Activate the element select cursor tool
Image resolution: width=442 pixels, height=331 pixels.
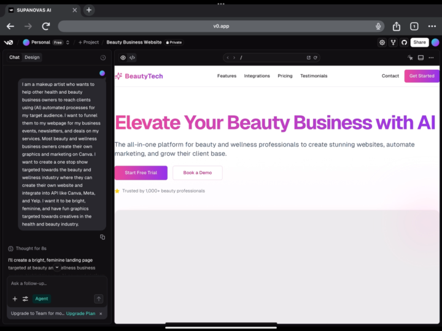click(x=410, y=58)
